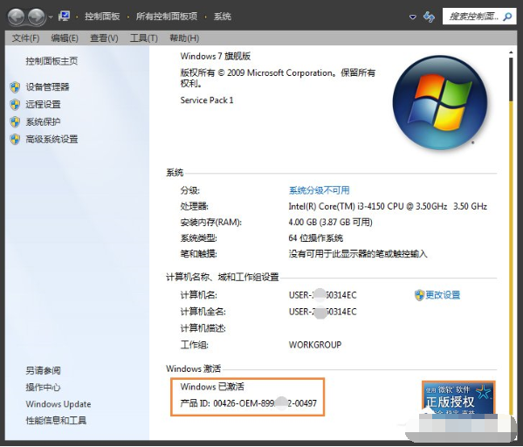The width and height of the screenshot is (523, 447).
Task: Click 系统 breadcrumb segment
Action: pos(222,17)
